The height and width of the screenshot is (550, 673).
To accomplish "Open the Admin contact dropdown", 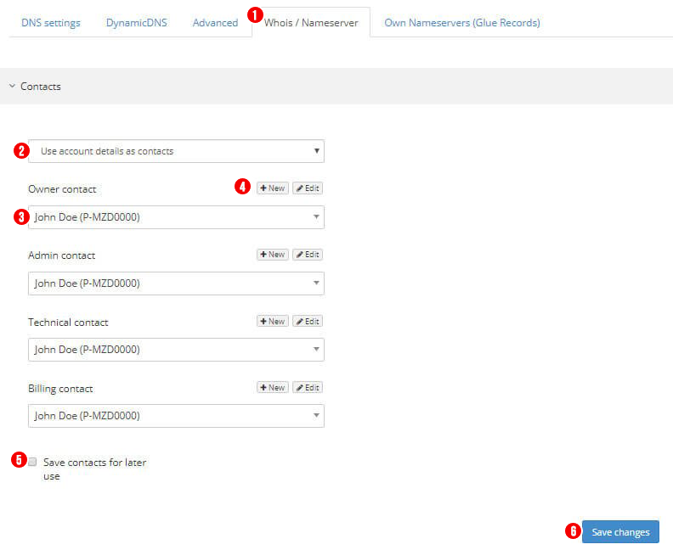I will 176,283.
